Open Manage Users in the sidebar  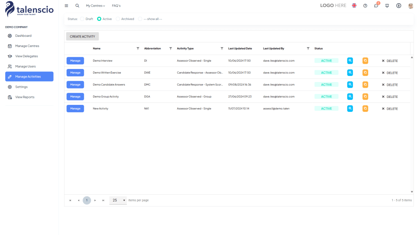tap(29, 67)
